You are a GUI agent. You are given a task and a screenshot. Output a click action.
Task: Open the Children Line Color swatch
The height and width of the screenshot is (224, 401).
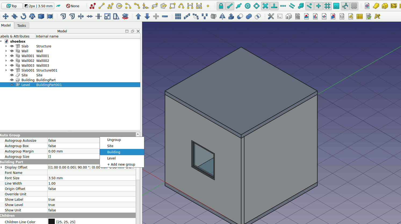coord(52,222)
